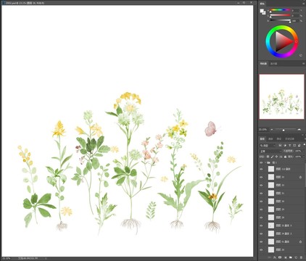306x261 pixels.
Task: Click the Navigator preview thumbnail of the flowers
Action: point(281,96)
